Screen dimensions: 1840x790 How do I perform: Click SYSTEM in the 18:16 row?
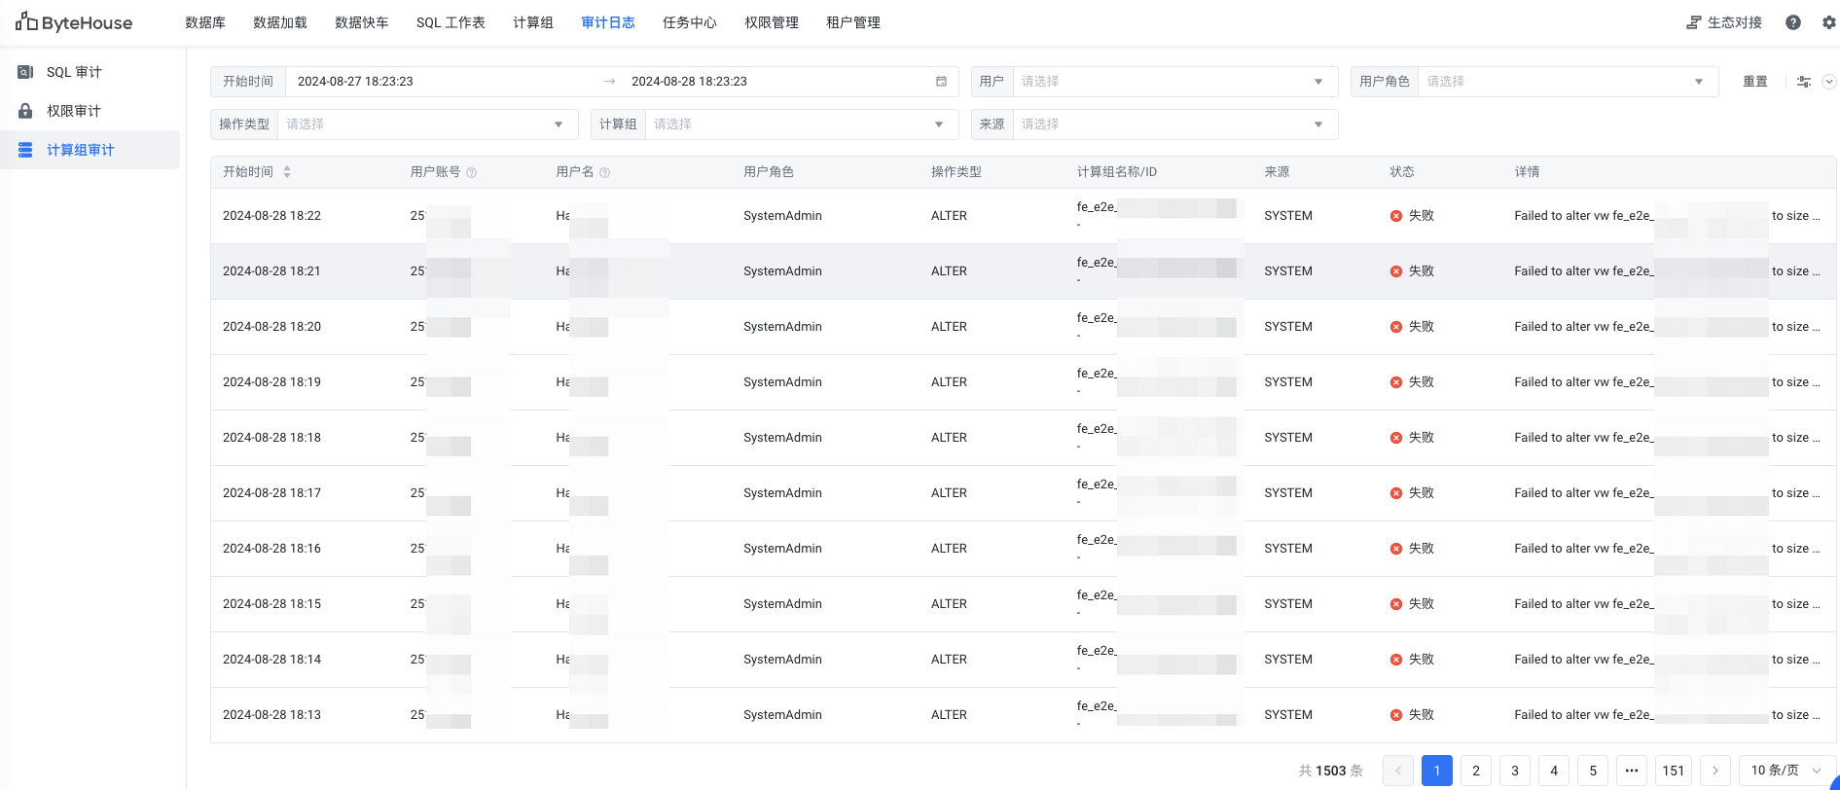1288,549
